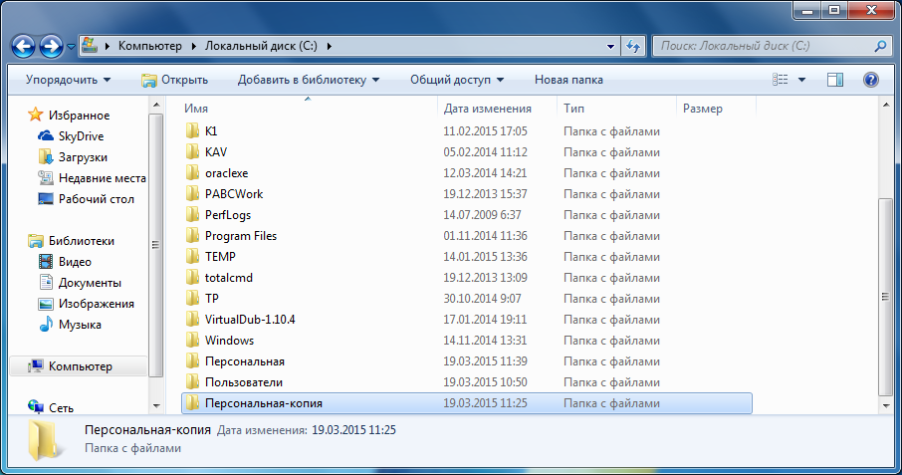Click the date 11.02.2015 17:05
This screenshot has width=902, height=475.
point(485,131)
